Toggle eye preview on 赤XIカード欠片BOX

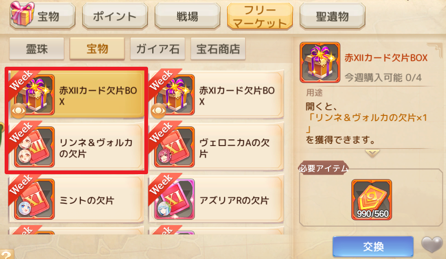pyautogui.click(x=158, y=111)
